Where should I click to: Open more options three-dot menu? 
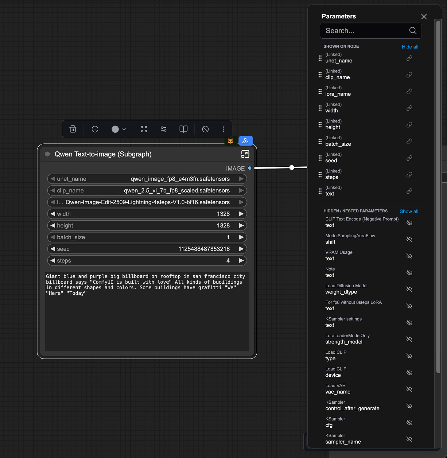pyautogui.click(x=223, y=129)
